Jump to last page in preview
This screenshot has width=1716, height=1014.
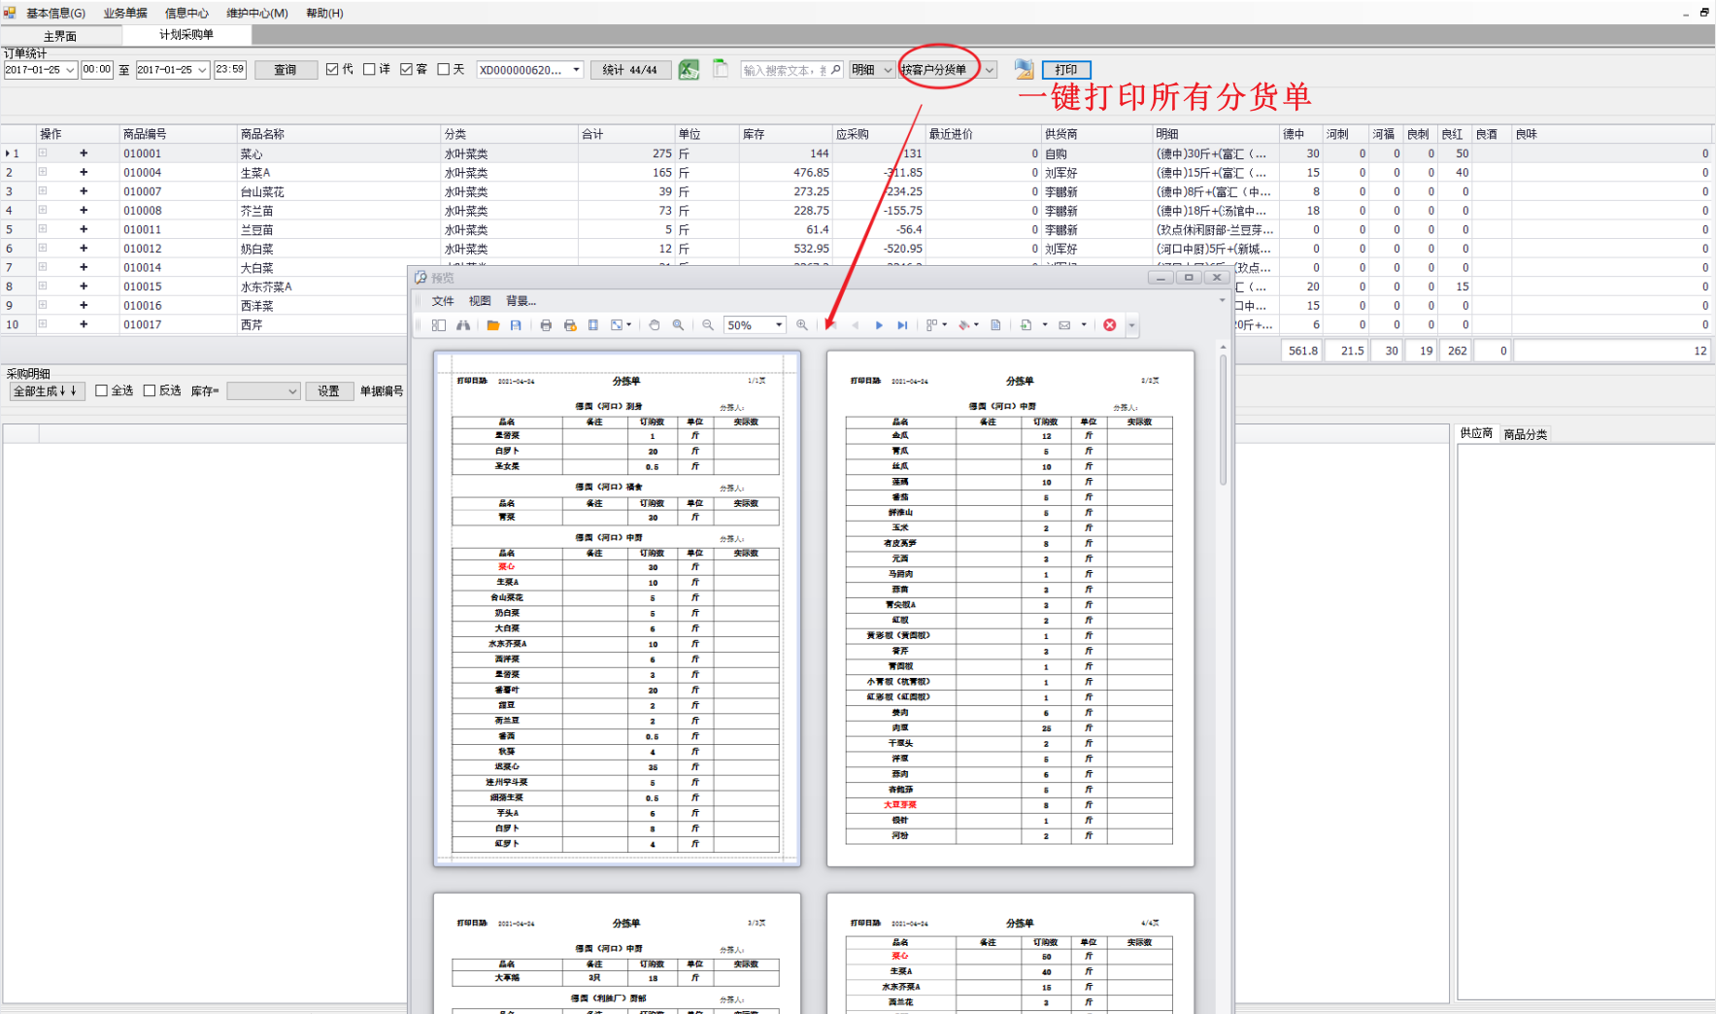coord(902,325)
